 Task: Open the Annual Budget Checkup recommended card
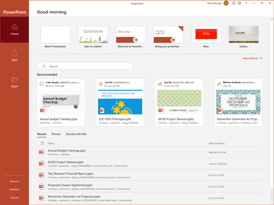(x=61, y=102)
